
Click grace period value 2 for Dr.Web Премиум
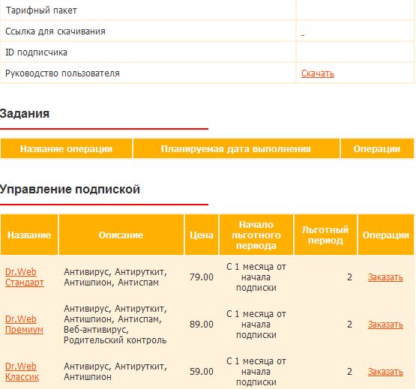click(x=350, y=325)
